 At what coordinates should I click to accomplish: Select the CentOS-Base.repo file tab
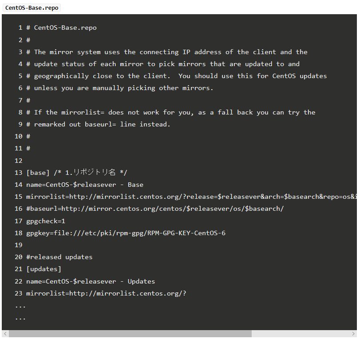pyautogui.click(x=31, y=8)
